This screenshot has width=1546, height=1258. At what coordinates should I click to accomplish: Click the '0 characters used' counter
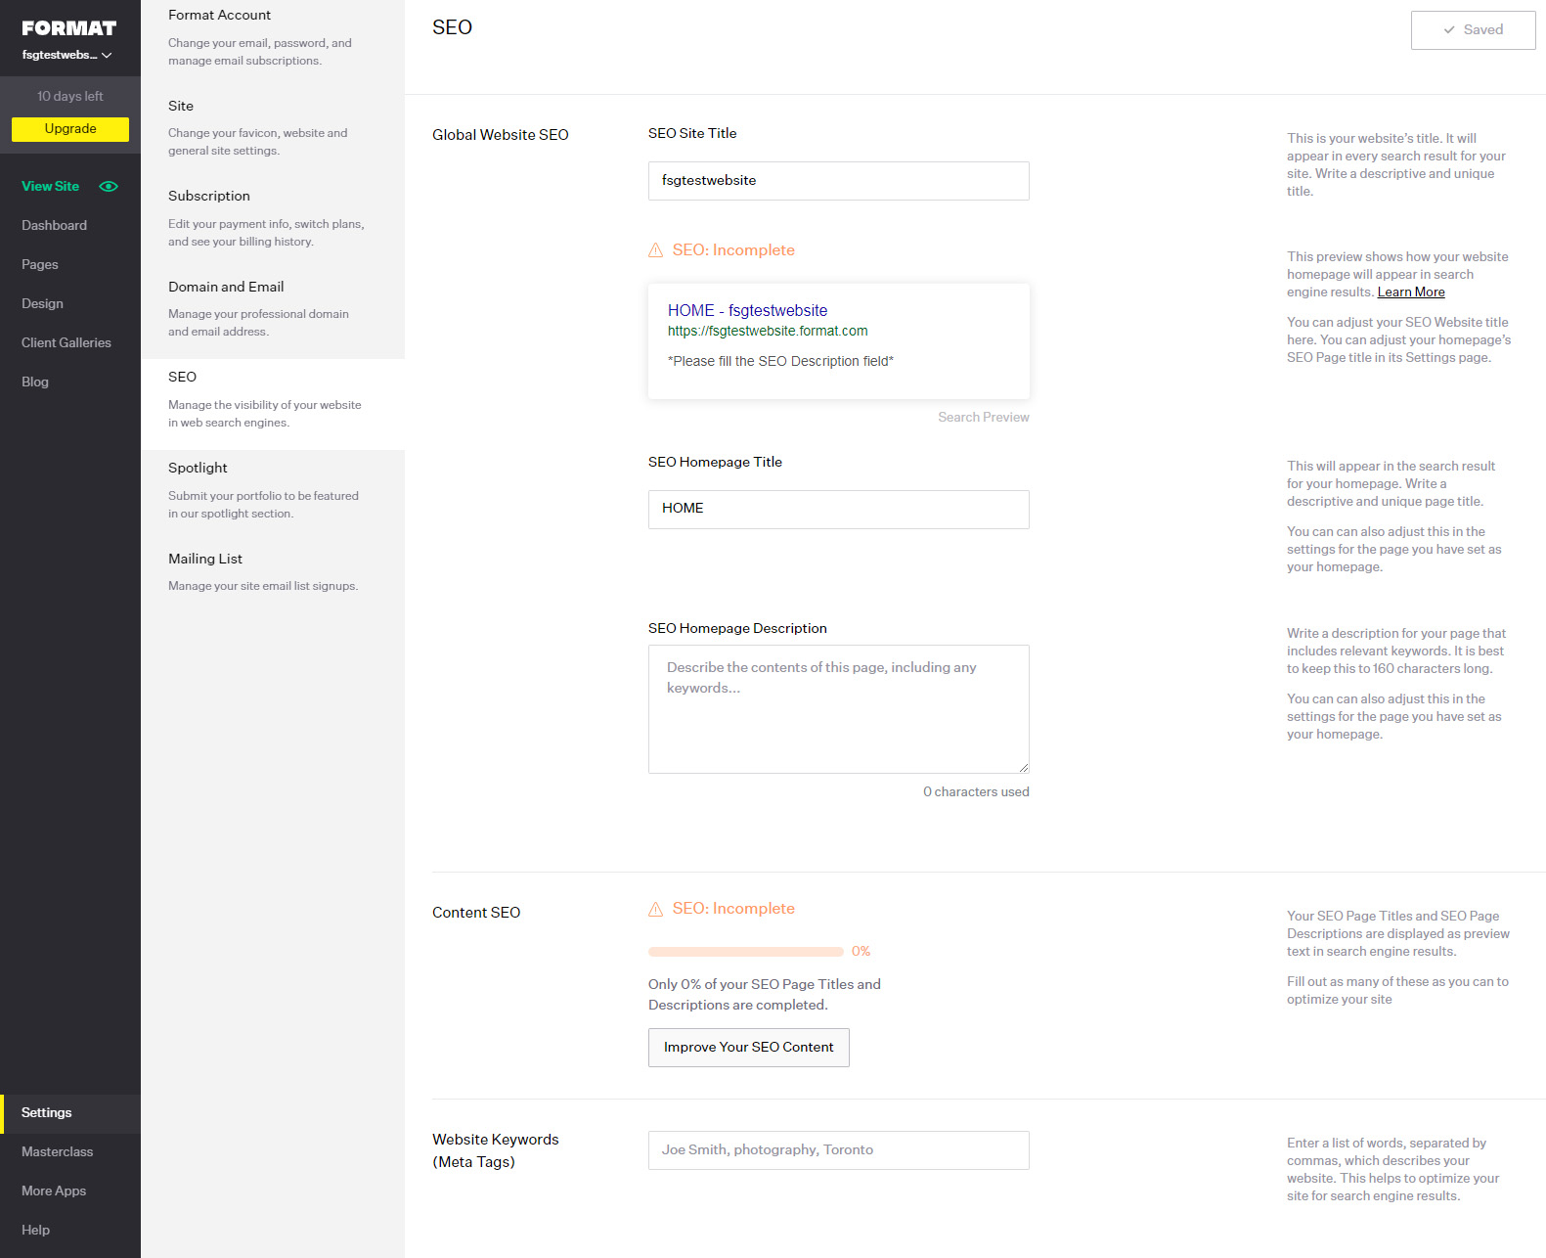tap(976, 792)
